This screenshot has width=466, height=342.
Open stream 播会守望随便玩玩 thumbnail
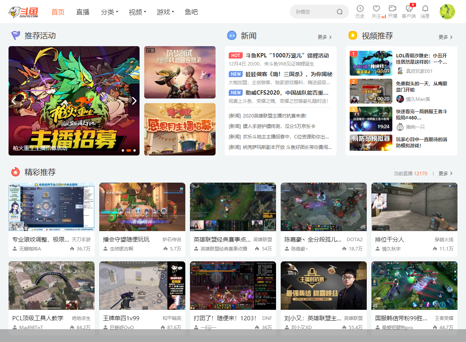click(x=142, y=207)
